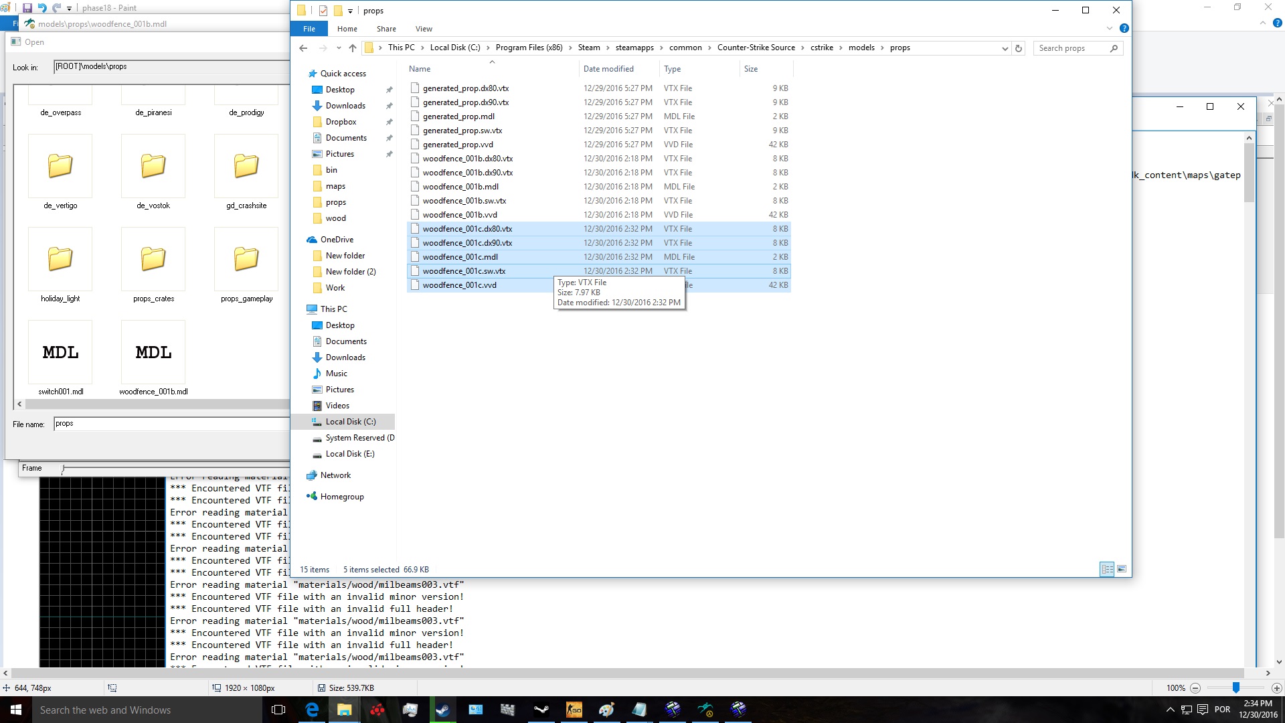Click Paint zoom slider handle
Viewport: 1285px width, 723px height.
point(1235,688)
